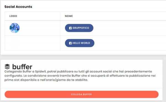Screen dimensions: 166x102
Task: Click the LOGO column header
Action: [13, 16]
